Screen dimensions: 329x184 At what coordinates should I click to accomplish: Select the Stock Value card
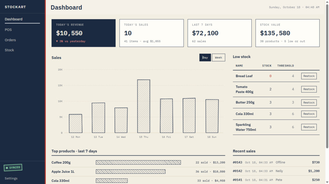point(287,33)
